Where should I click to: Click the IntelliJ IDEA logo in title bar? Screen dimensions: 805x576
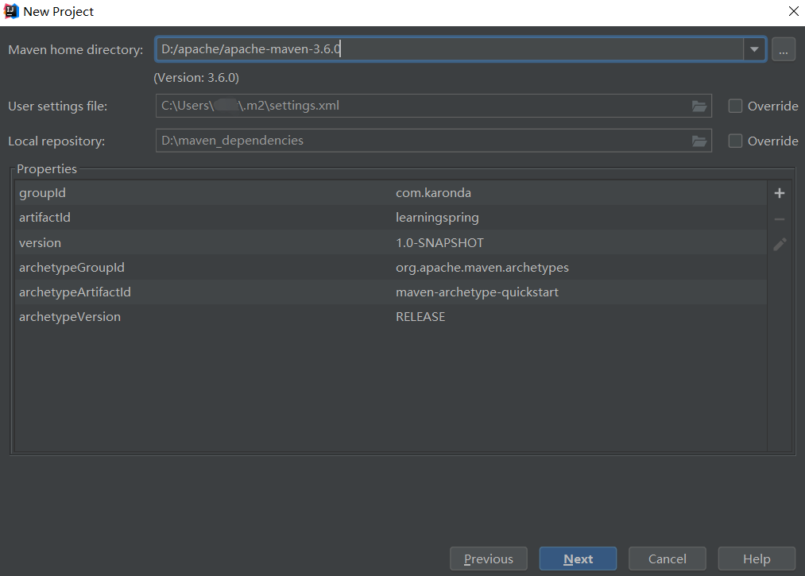pos(11,11)
